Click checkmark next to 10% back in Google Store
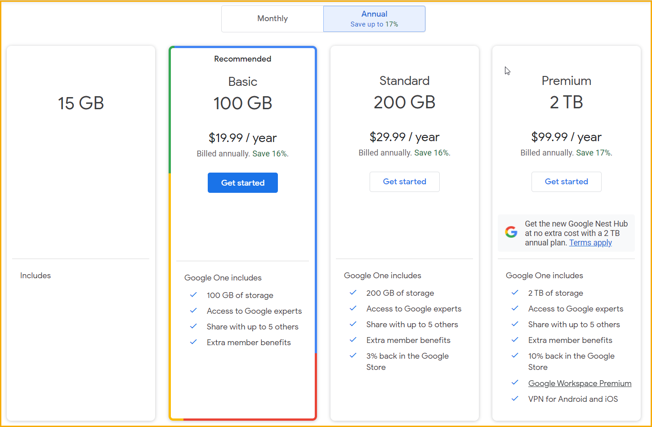This screenshot has height=427, width=652. tap(515, 356)
